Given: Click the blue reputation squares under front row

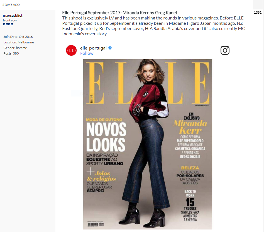Looking at the screenshot, I should [8, 24].
